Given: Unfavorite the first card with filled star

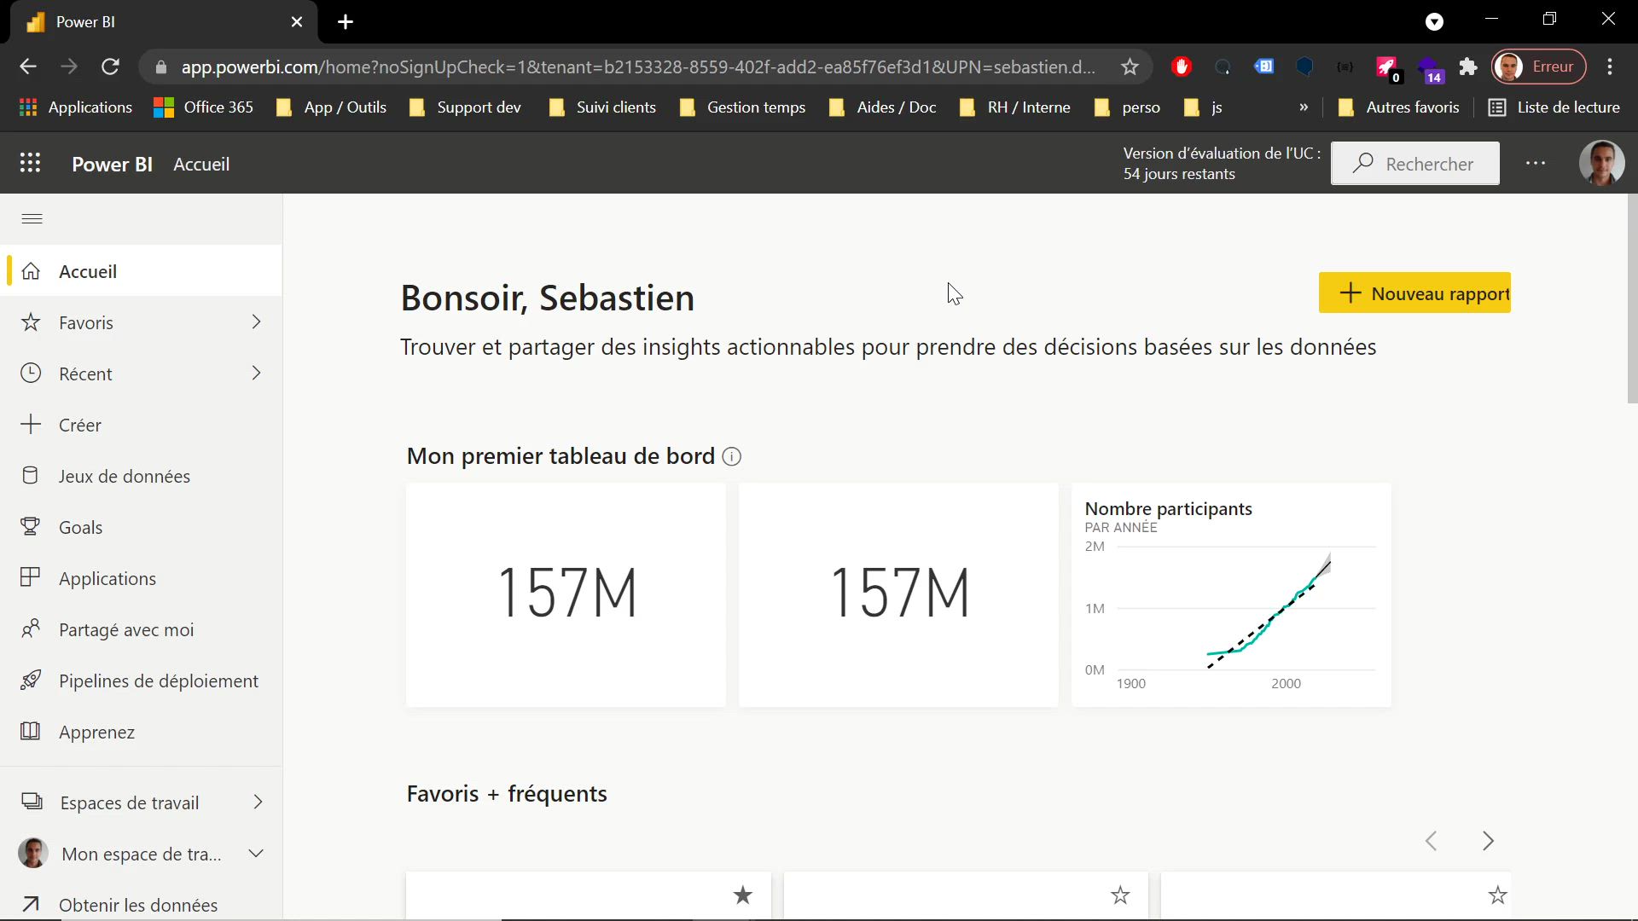Looking at the screenshot, I should pos(743,895).
